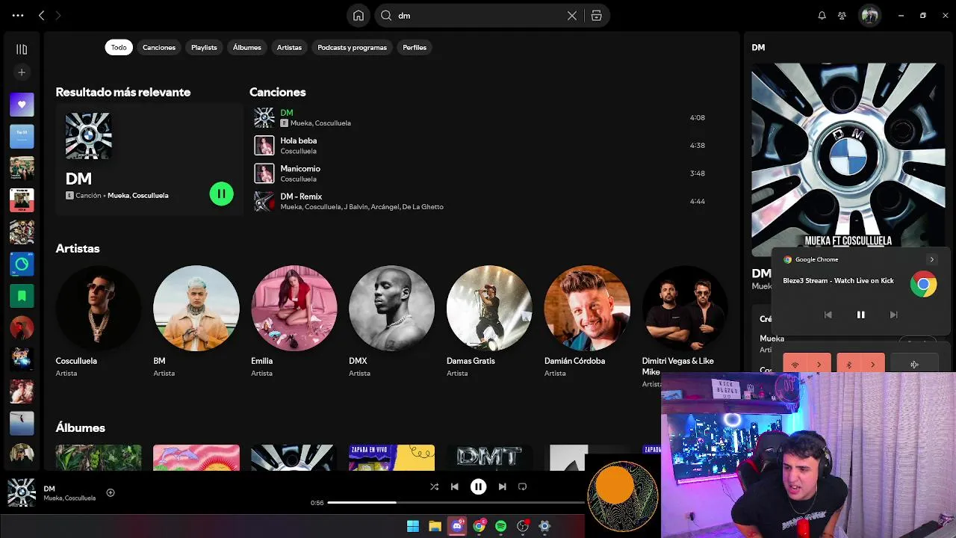The height and width of the screenshot is (538, 956).
Task: Open Discord from the taskbar
Action: pyautogui.click(x=457, y=526)
